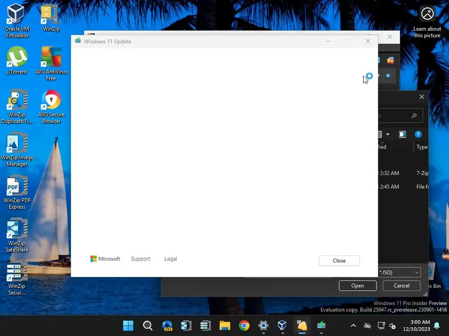Open taskbar Search

(147, 325)
